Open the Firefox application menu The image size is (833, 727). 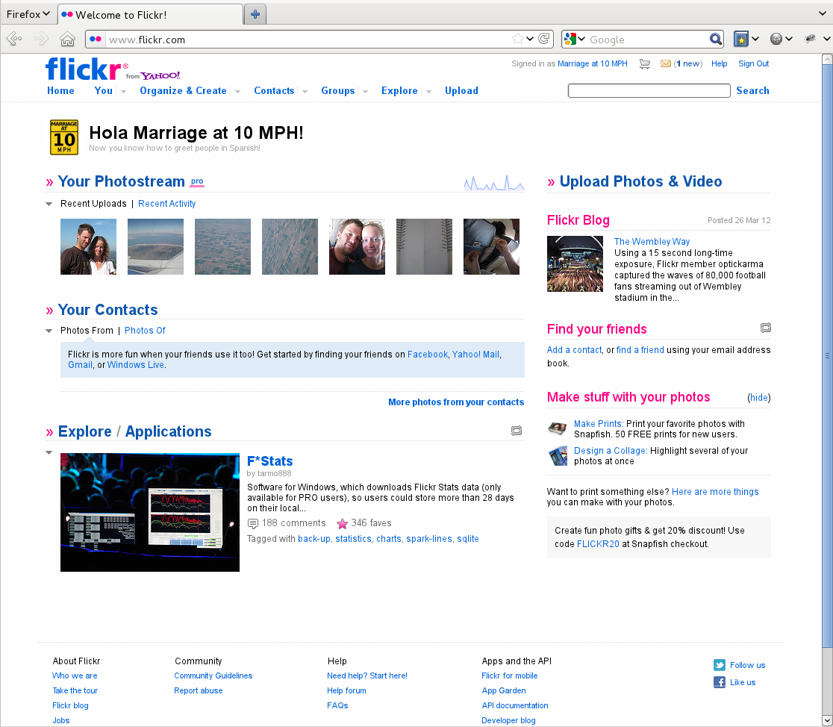click(x=28, y=14)
